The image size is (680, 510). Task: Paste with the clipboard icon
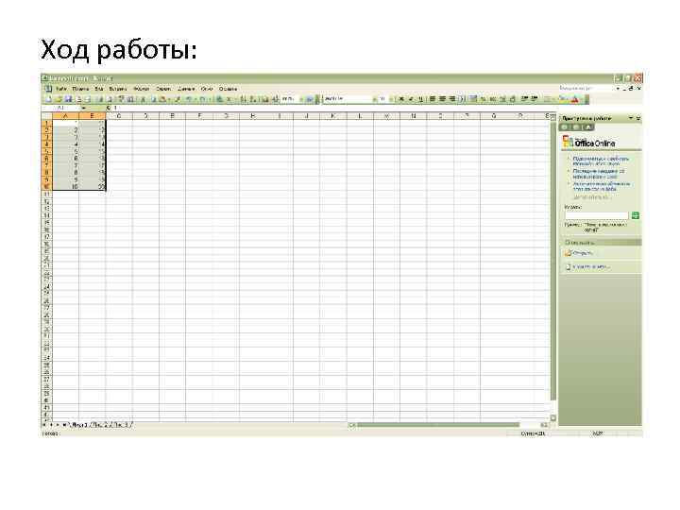pos(162,99)
